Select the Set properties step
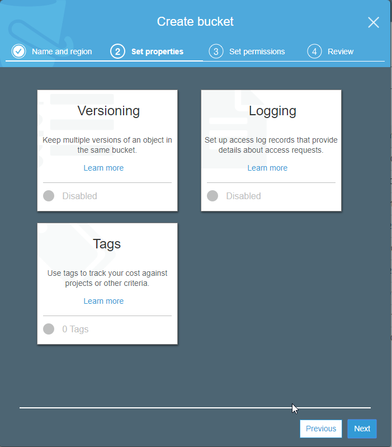Viewport: 392px width, 447px height. coord(157,51)
